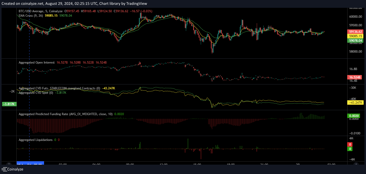Image resolution: width=366 pixels, height=174 pixels.
Task: Select Aggregated CVD Futs. STABLECOIN-margined Contracts label
Action: click(59, 88)
